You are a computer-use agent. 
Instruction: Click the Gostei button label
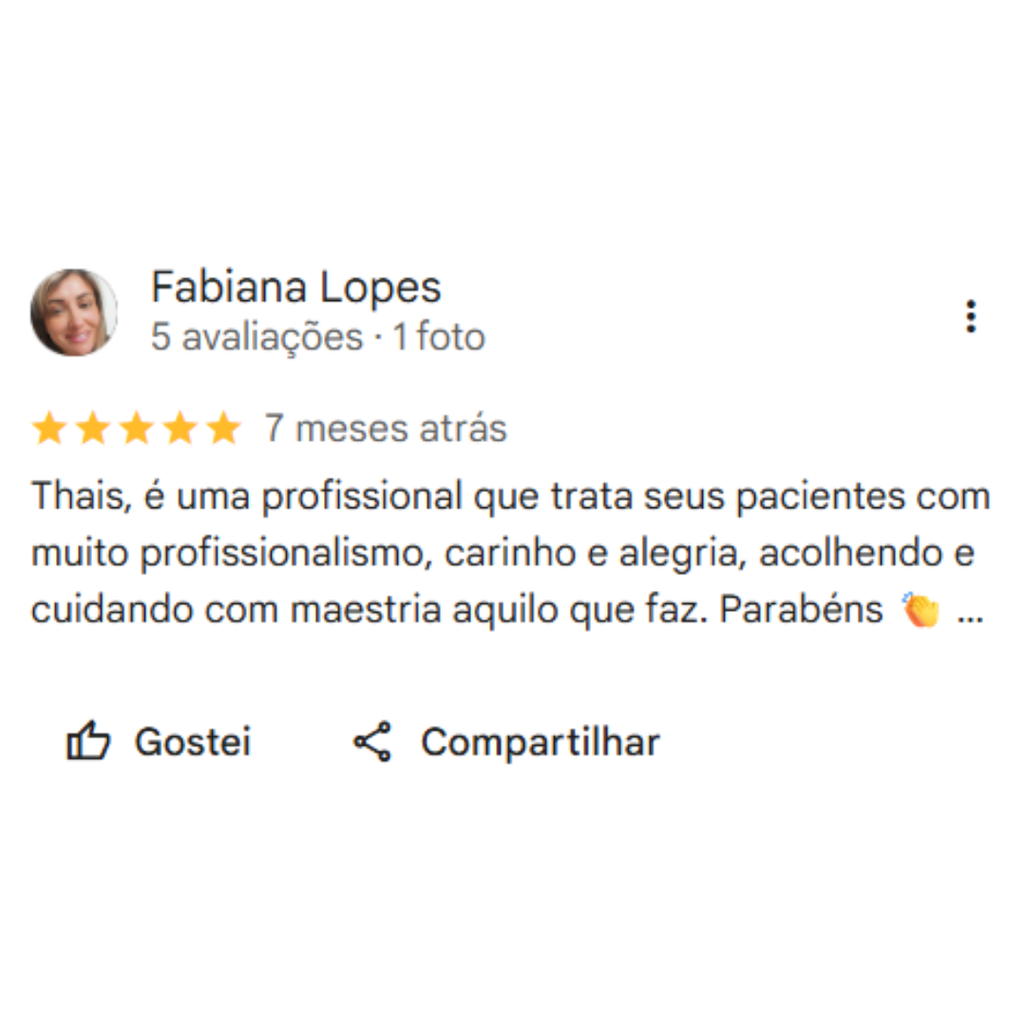193,742
